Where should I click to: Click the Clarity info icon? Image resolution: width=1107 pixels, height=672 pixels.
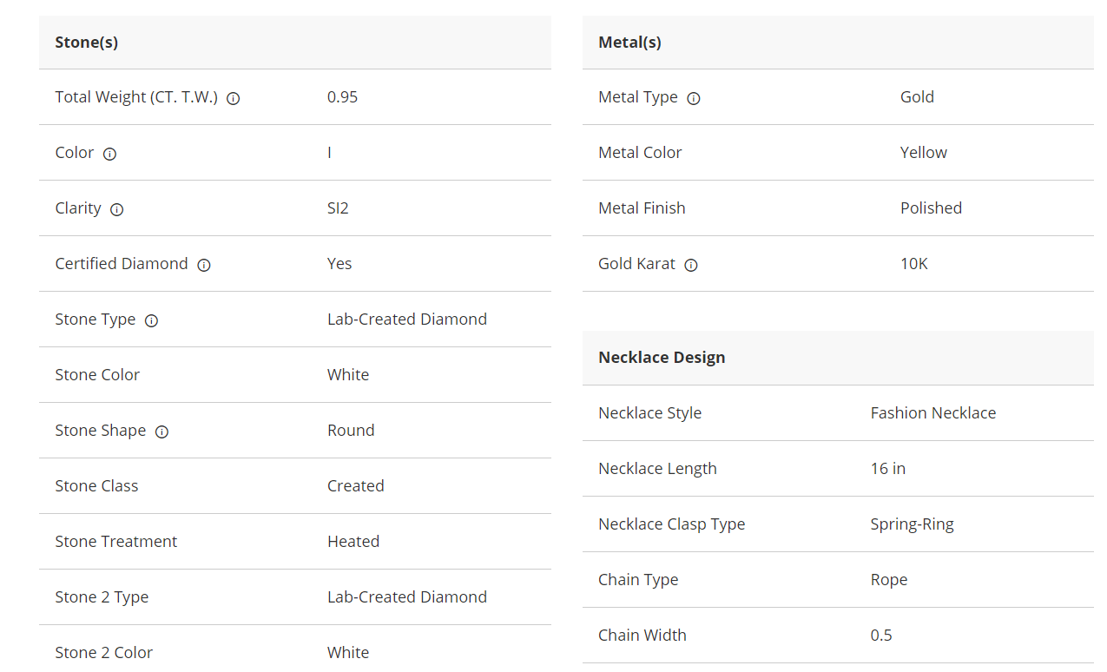(117, 209)
